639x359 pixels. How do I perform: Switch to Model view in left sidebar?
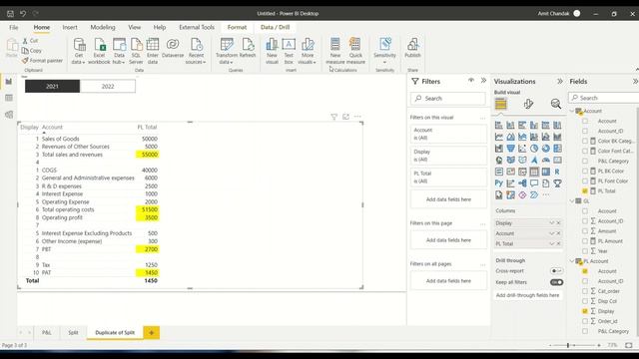click(x=9, y=115)
